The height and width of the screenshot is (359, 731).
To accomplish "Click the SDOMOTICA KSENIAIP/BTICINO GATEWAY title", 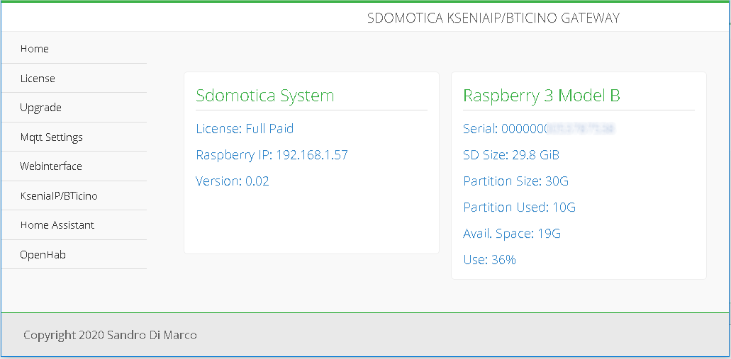I will coord(493,18).
